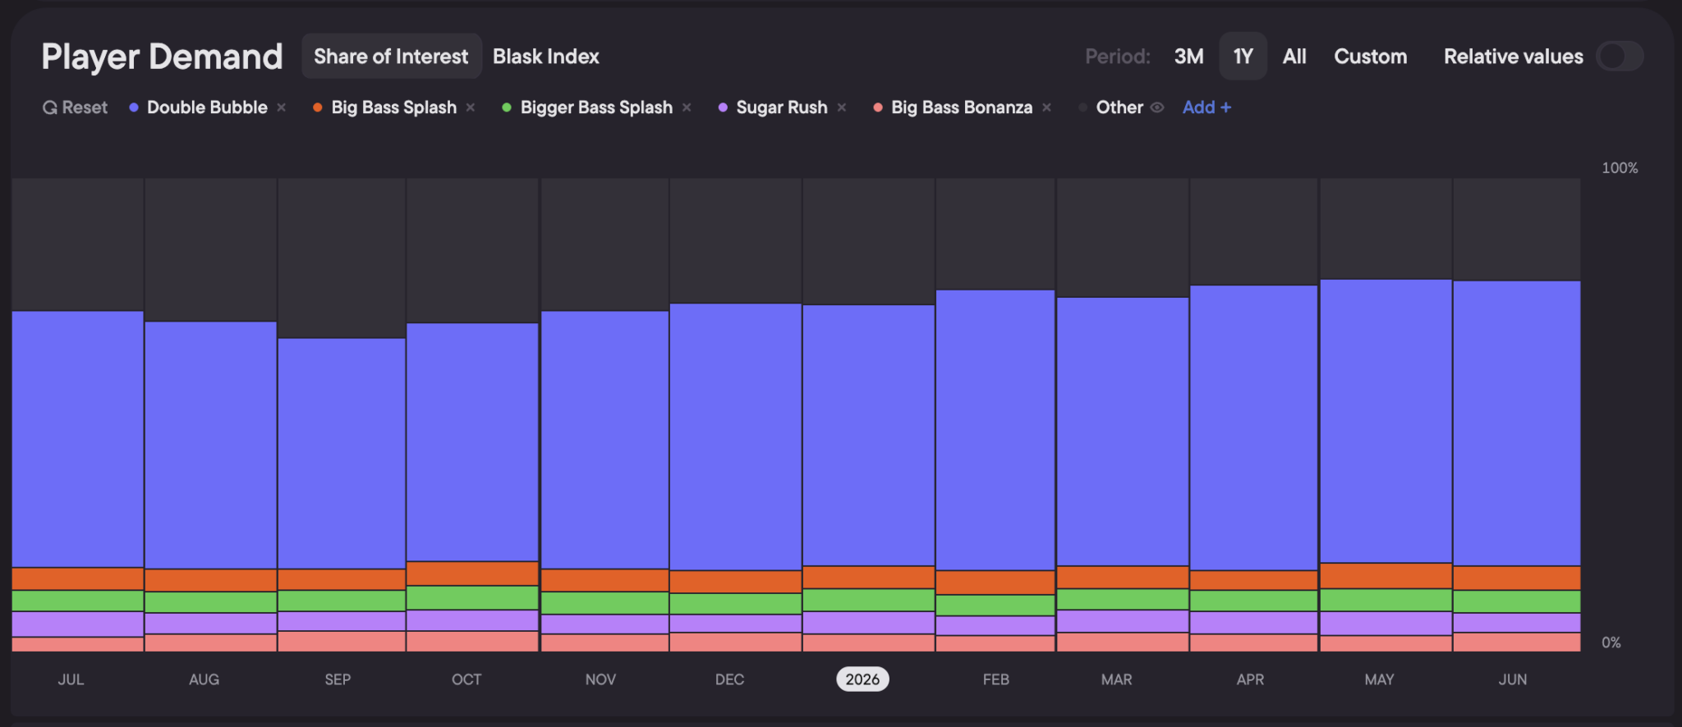Viewport: 1682px width, 727px height.
Task: Click the Double Bubble blue legend dot
Action: (134, 107)
